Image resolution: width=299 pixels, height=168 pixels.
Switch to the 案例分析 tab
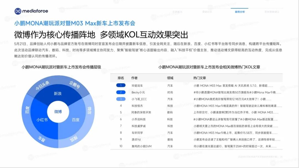239,12
